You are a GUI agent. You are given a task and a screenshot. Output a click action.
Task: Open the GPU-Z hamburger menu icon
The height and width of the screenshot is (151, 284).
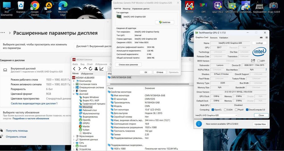pos(267,38)
